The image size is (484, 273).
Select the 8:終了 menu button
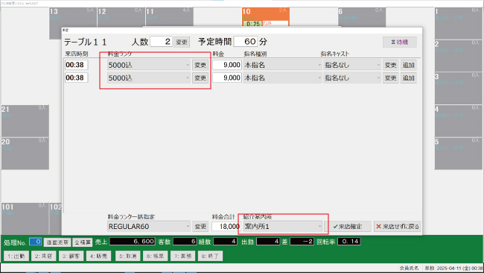point(210,256)
